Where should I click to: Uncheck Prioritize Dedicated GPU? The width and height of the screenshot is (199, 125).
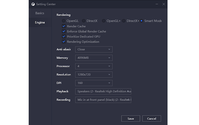64,36
